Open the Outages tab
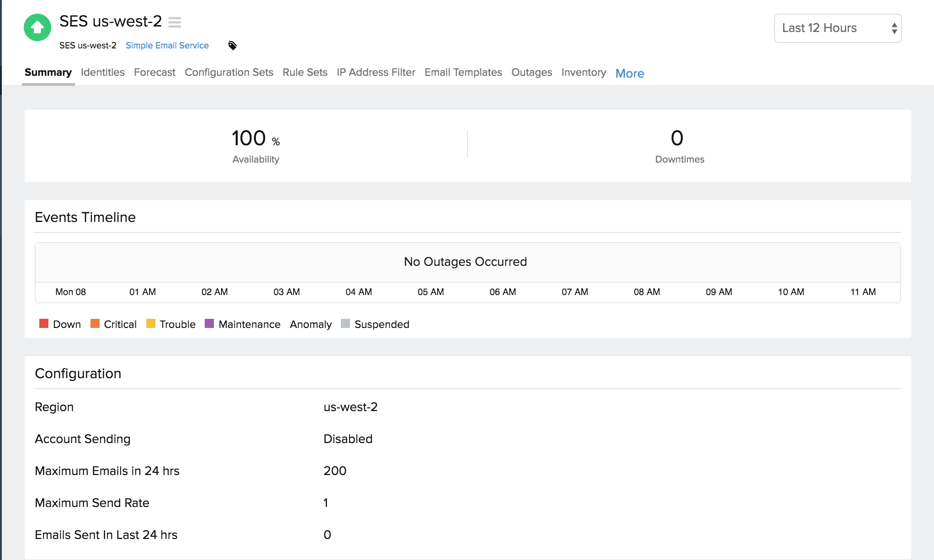 point(531,73)
